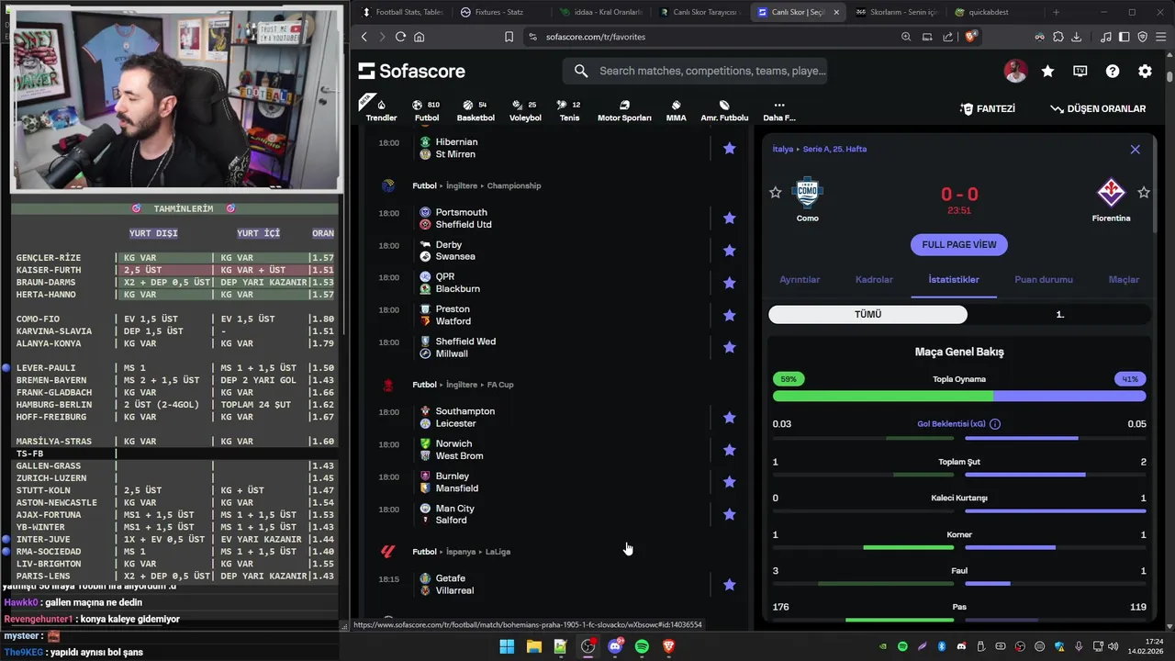Image resolution: width=1175 pixels, height=661 pixels.
Task: Close the match details panel
Action: pyautogui.click(x=1135, y=150)
